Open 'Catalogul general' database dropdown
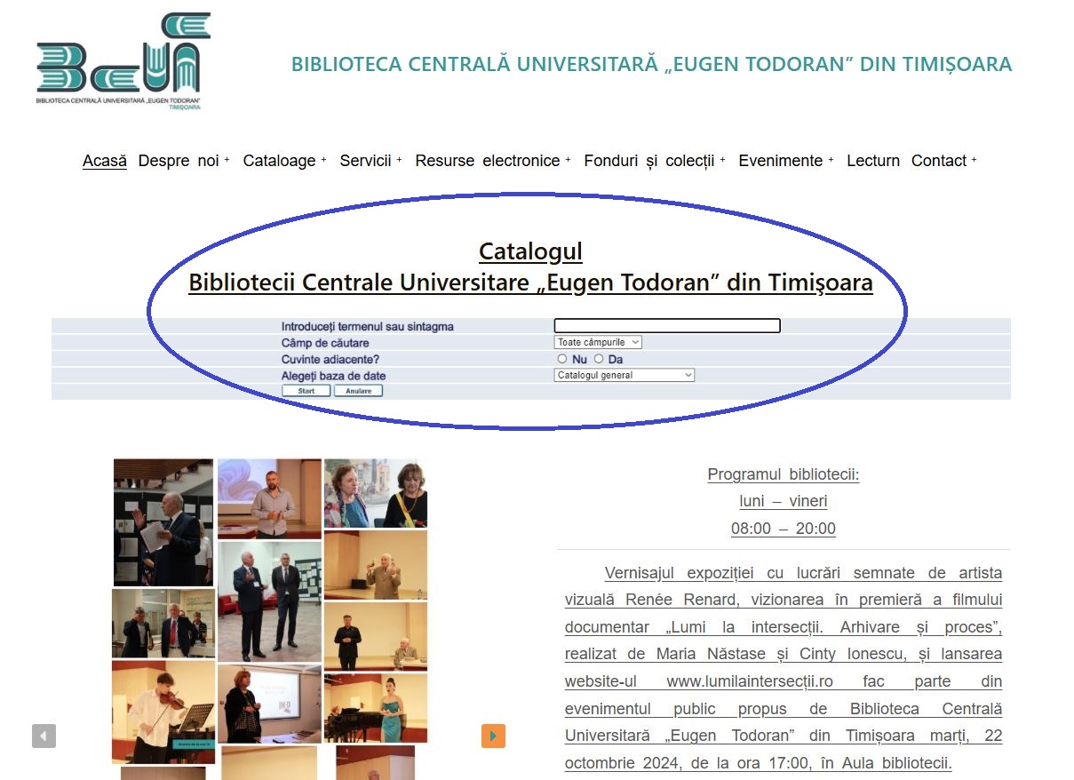This screenshot has height=780, width=1074. coord(624,375)
